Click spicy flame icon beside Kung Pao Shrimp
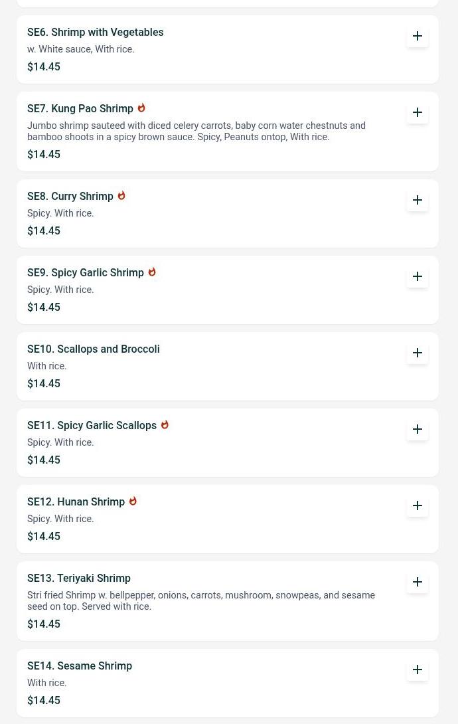458x724 pixels. click(141, 108)
